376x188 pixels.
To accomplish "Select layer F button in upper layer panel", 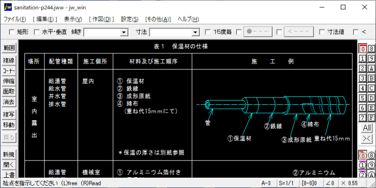I will click(x=372, y=117).
